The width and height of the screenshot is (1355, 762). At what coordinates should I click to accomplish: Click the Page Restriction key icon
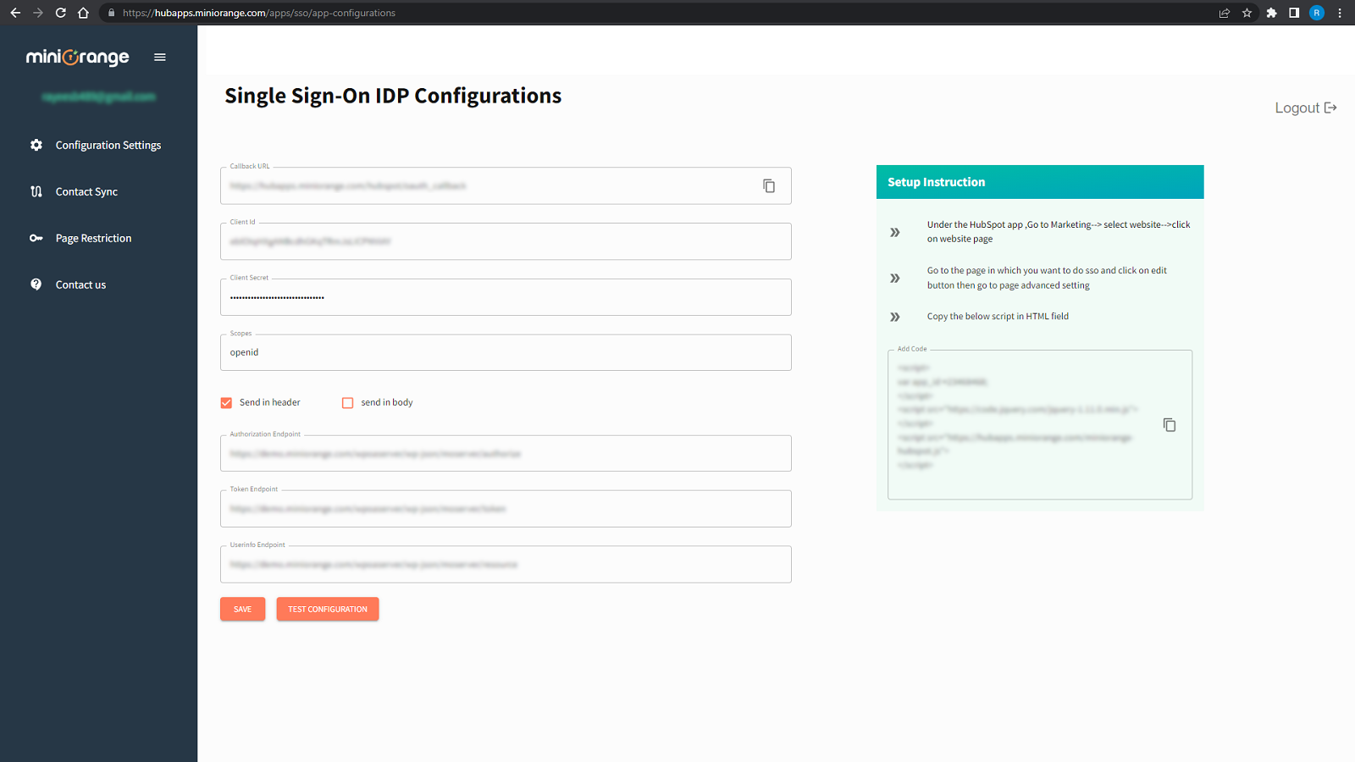click(36, 238)
